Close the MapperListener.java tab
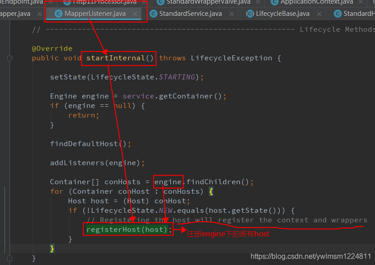The height and width of the screenshot is (265, 375). [135, 14]
